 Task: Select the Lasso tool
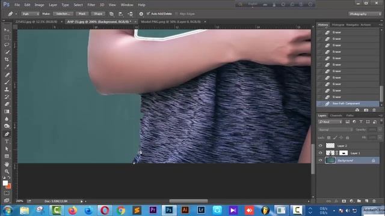(x=7, y=45)
